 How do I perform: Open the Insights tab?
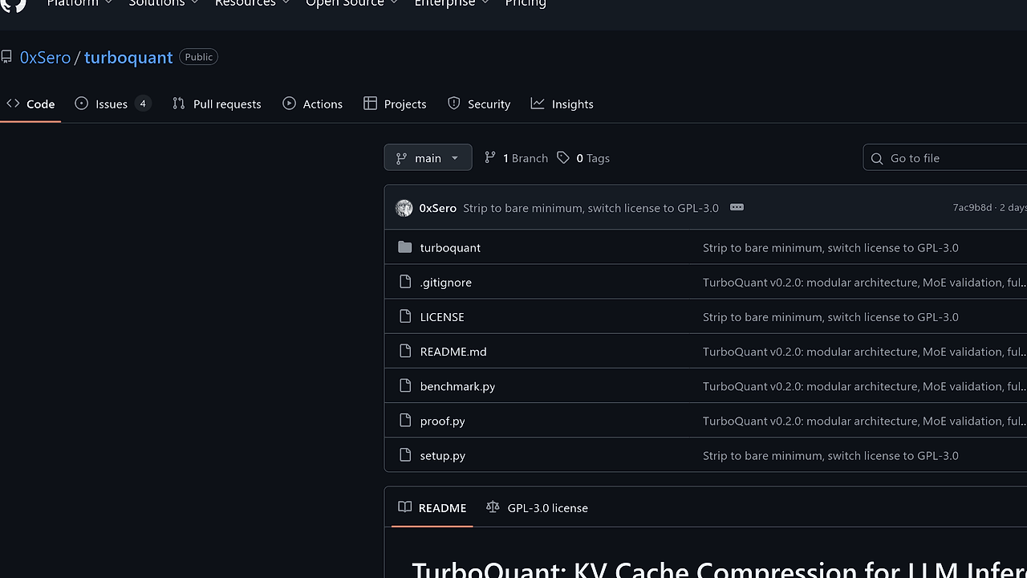point(562,104)
